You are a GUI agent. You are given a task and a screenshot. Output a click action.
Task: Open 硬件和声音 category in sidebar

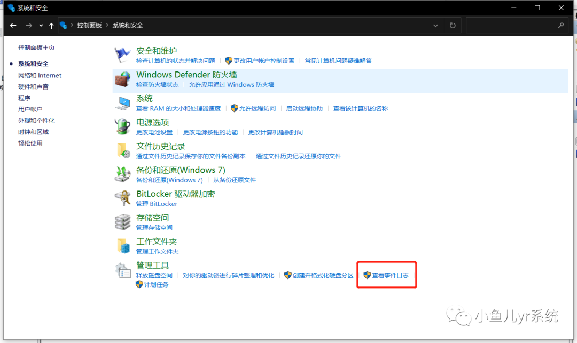point(33,86)
